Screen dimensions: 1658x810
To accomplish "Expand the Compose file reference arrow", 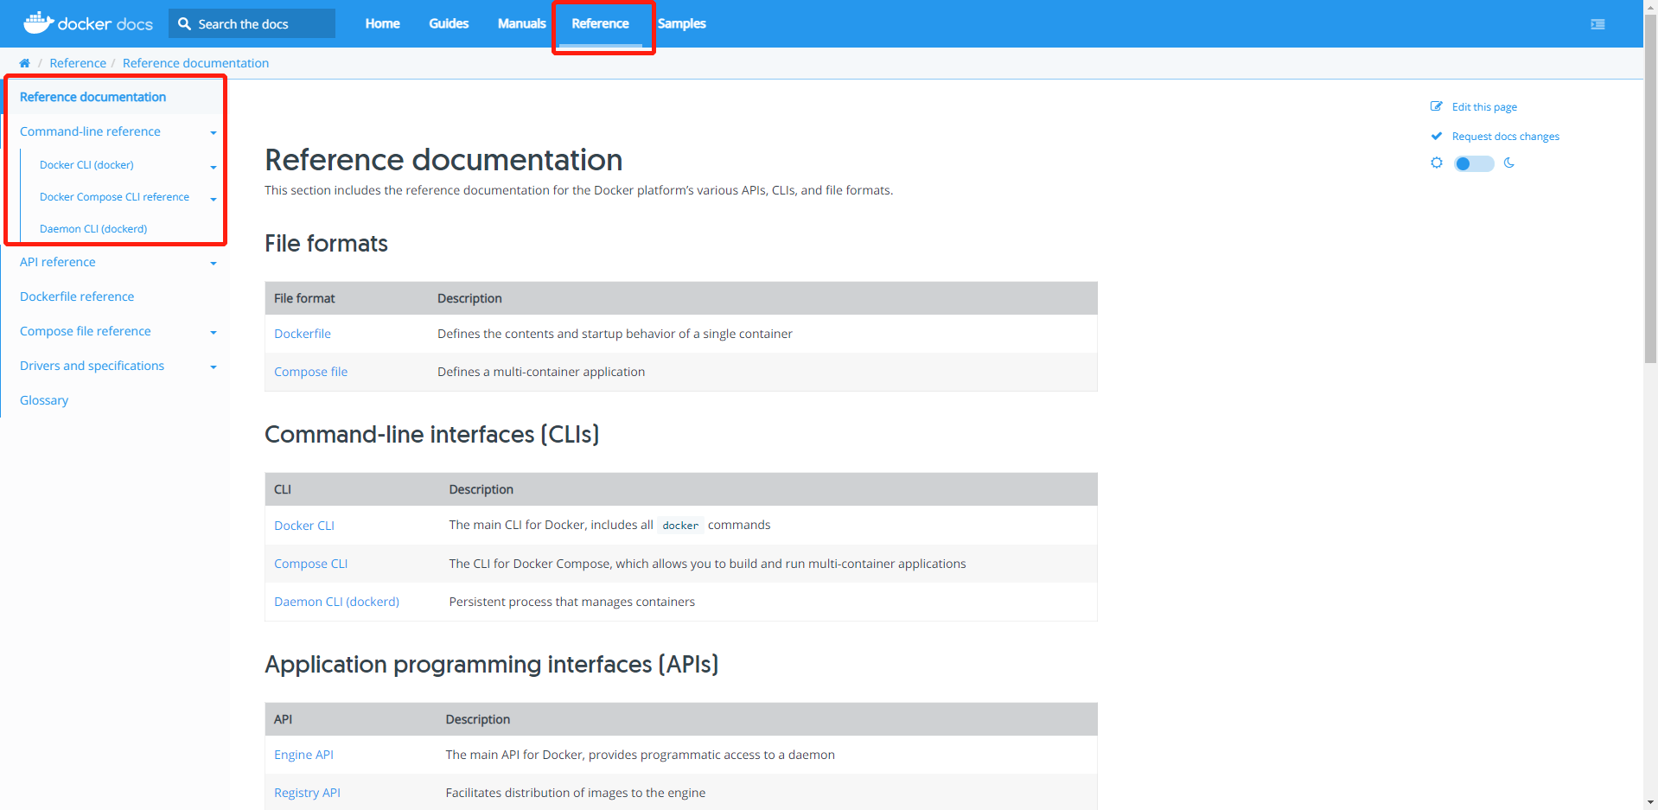I will tap(214, 332).
